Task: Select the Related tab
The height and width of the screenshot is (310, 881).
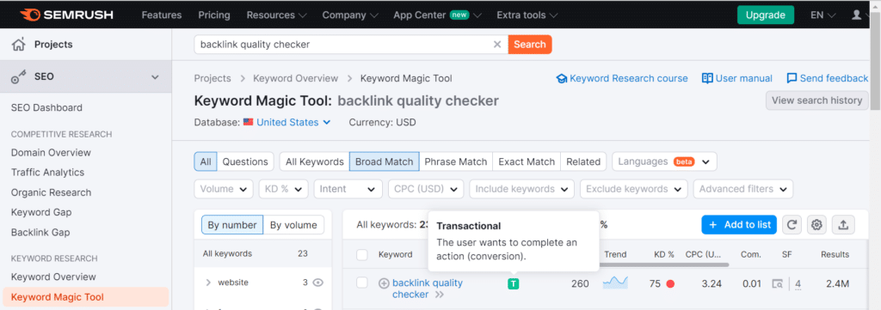Action: point(583,161)
